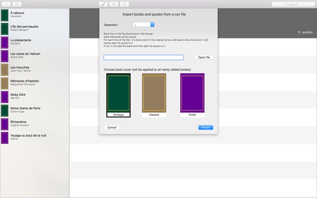Click the Moby Dick cover icon
The image size is (317, 198).
tap(5, 97)
